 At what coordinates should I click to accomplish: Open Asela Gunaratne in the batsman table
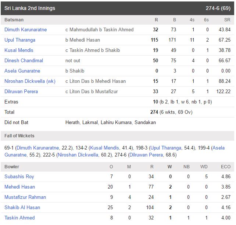tap(22, 71)
